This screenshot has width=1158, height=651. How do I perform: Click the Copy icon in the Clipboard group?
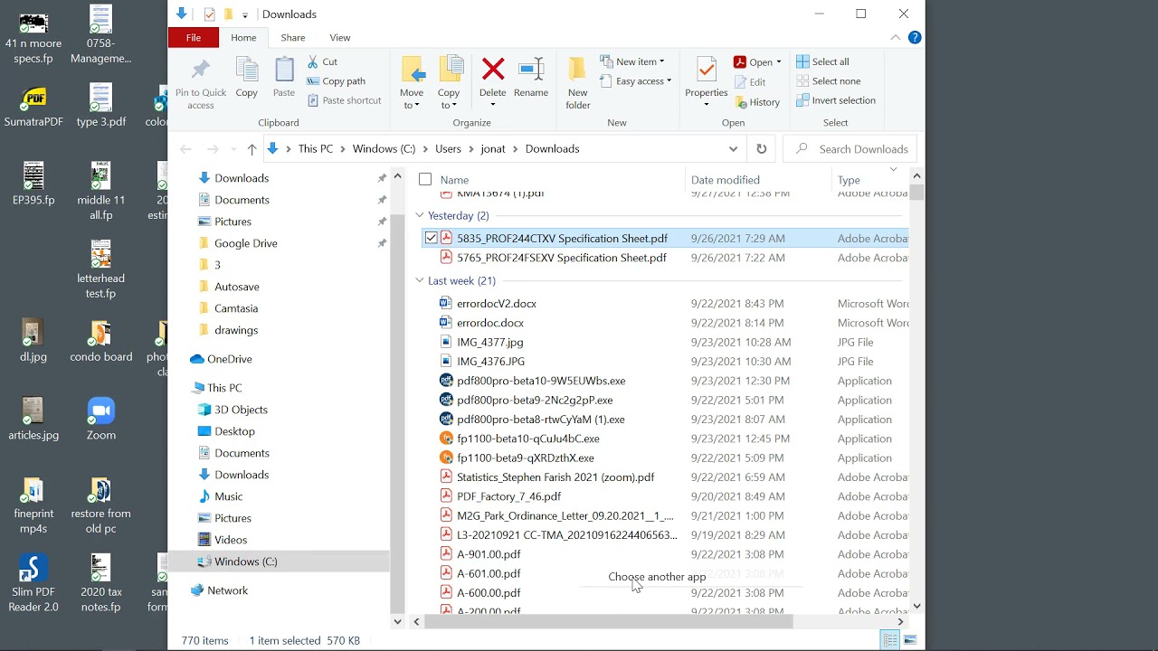tap(246, 77)
